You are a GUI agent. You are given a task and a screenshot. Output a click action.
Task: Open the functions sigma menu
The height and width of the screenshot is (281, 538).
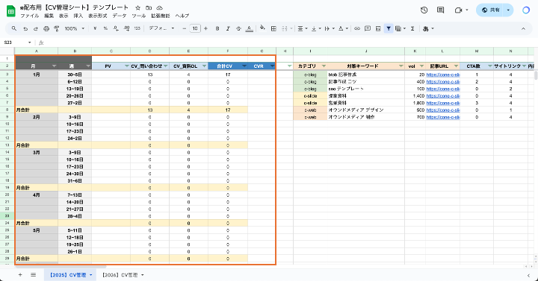[412, 29]
